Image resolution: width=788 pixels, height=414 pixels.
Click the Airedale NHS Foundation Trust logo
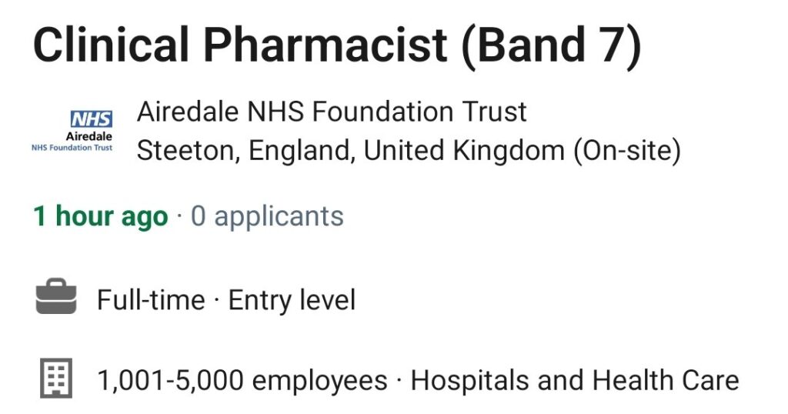72,131
